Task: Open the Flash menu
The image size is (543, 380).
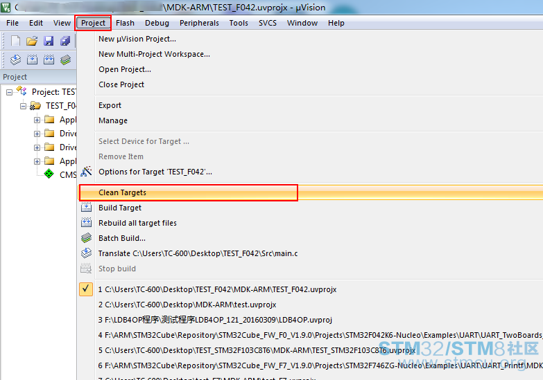Action: coord(125,23)
